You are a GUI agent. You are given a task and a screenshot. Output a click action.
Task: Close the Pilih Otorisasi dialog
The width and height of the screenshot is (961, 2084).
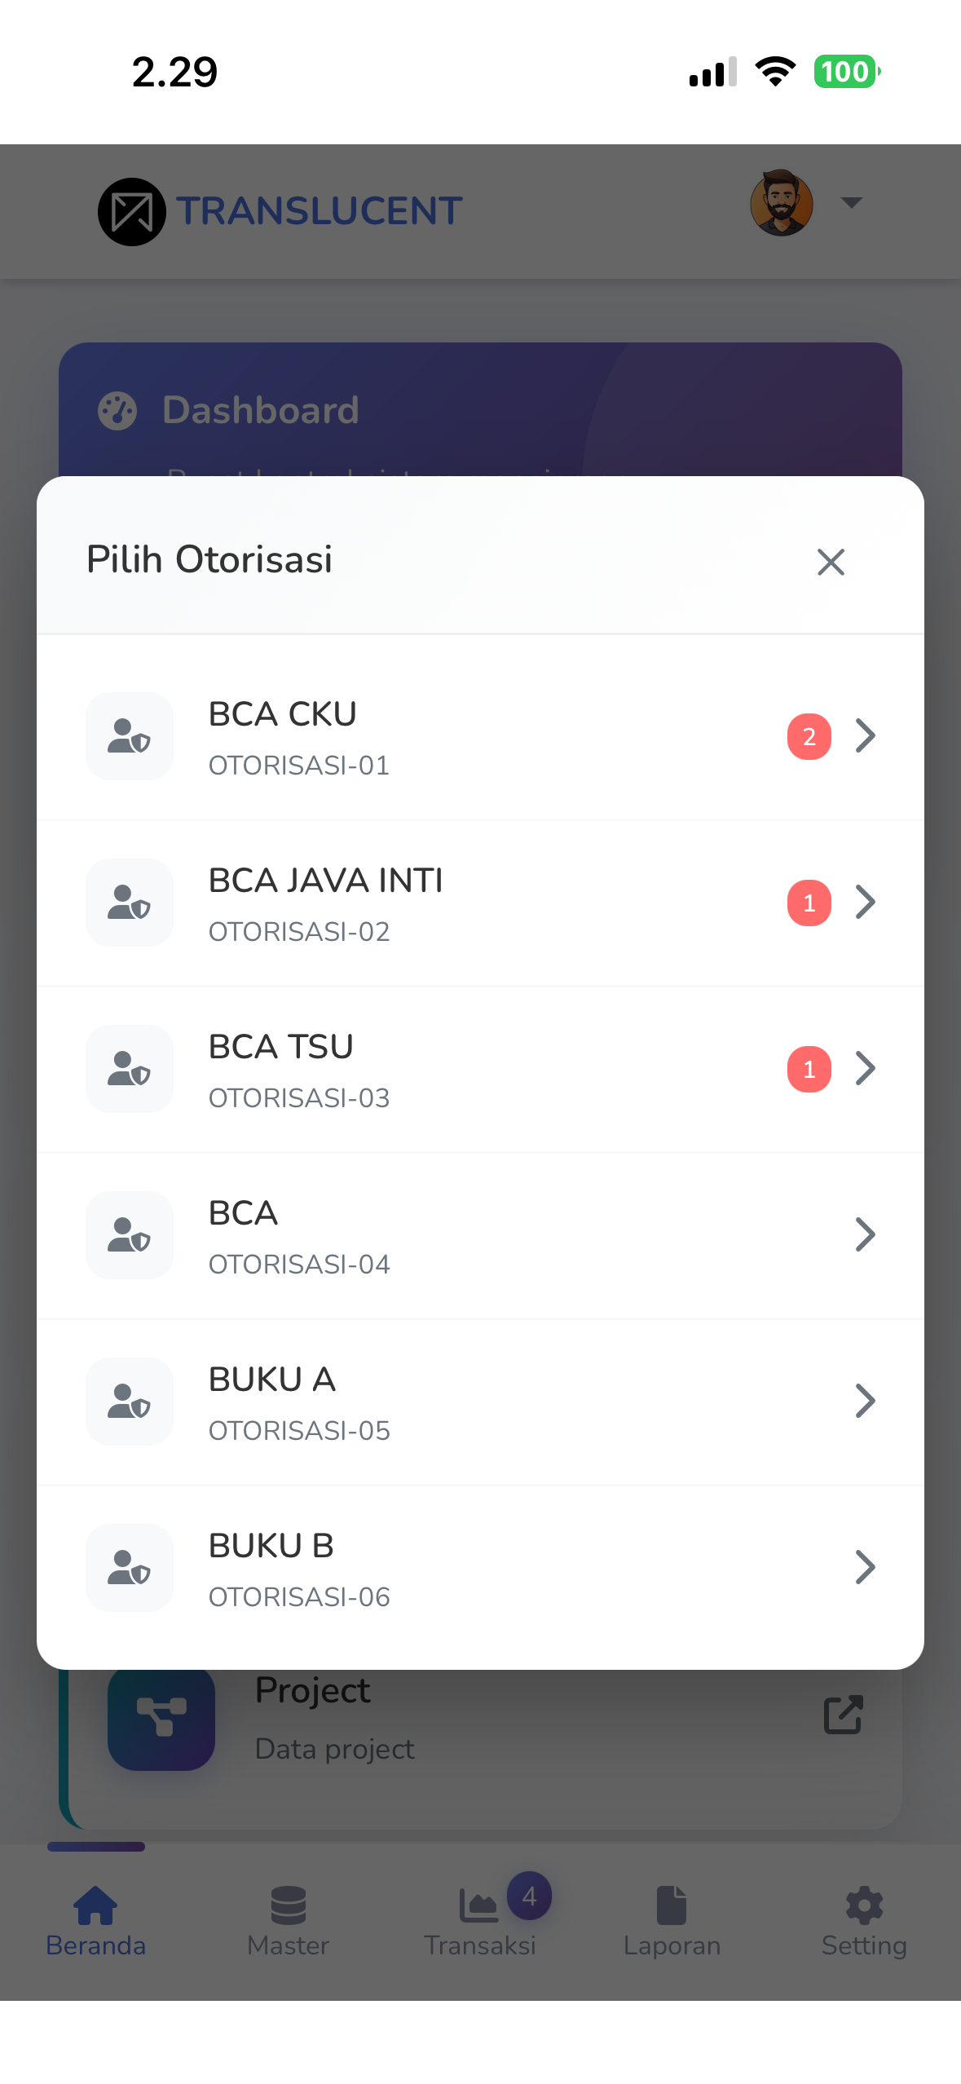point(831,562)
